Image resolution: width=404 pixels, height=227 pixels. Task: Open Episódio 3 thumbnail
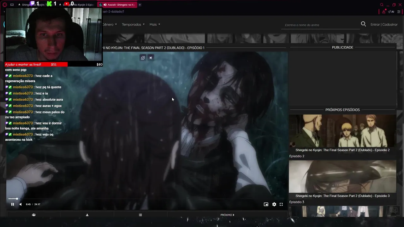pyautogui.click(x=342, y=177)
